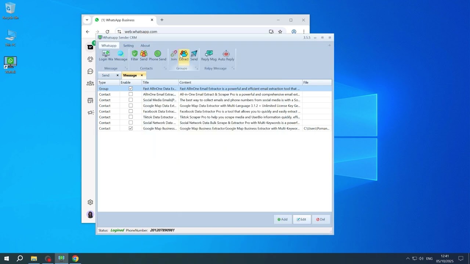
Task: Show hidden system tray icons
Action: click(x=408, y=258)
